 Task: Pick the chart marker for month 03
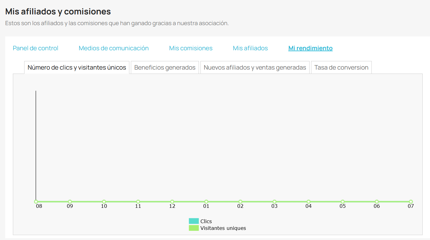click(274, 202)
